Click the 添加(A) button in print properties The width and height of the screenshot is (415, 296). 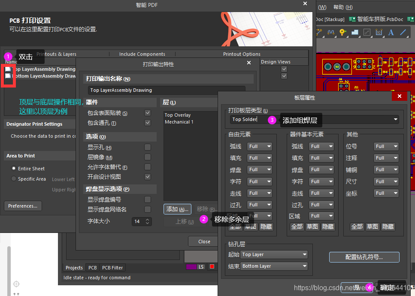click(x=177, y=209)
